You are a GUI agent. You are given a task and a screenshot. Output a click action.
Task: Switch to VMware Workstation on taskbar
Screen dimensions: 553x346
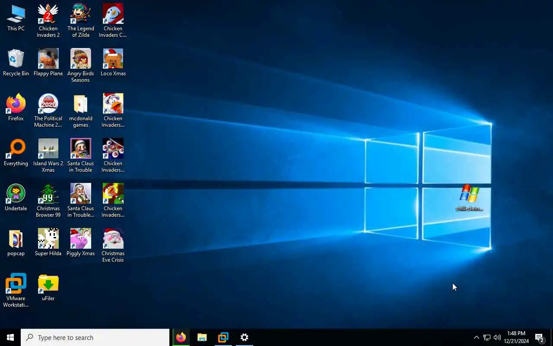(x=223, y=337)
